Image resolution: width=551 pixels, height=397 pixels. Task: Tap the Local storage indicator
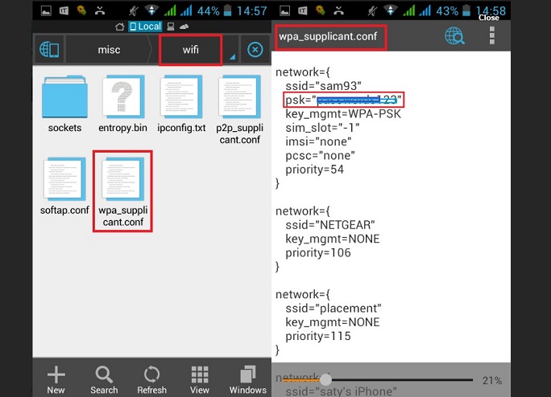coord(145,27)
